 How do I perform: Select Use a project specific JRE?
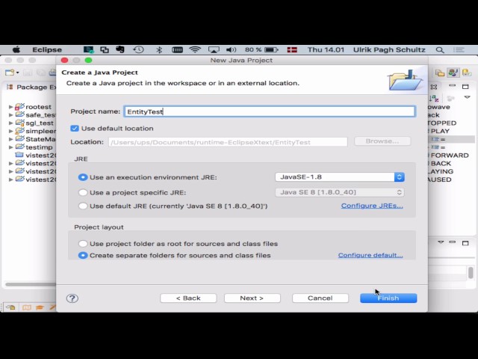point(83,193)
